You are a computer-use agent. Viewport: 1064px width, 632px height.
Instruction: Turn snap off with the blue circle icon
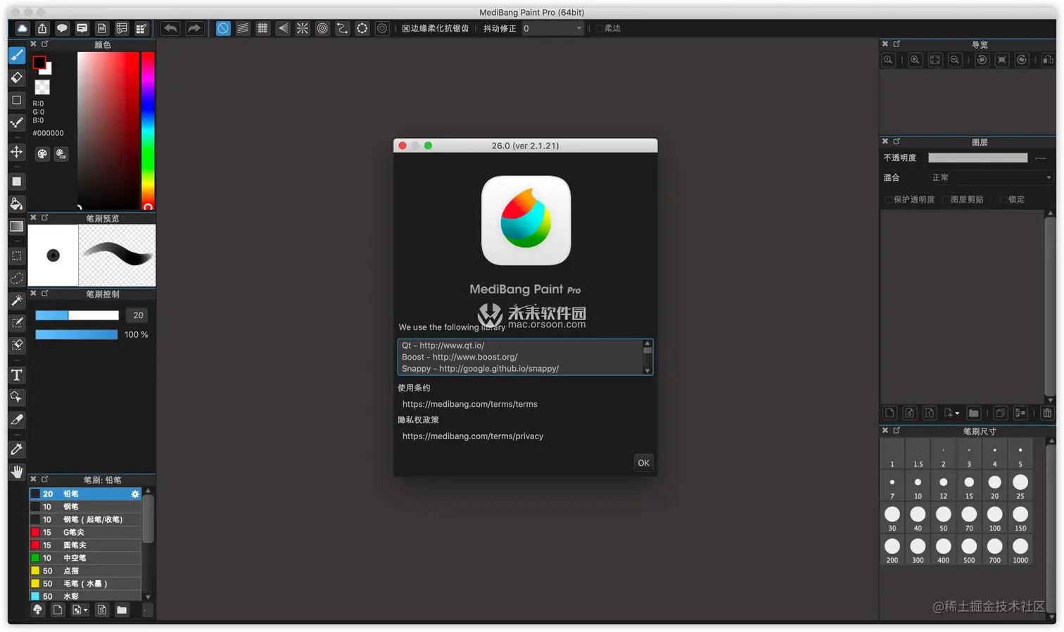[223, 28]
